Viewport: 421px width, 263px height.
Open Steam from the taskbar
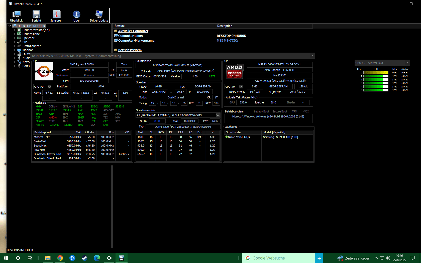pos(85,258)
